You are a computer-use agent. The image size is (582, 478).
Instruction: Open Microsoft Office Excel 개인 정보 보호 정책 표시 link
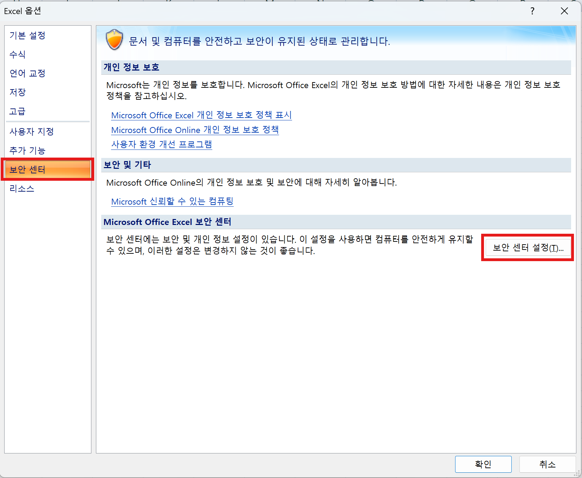(201, 115)
